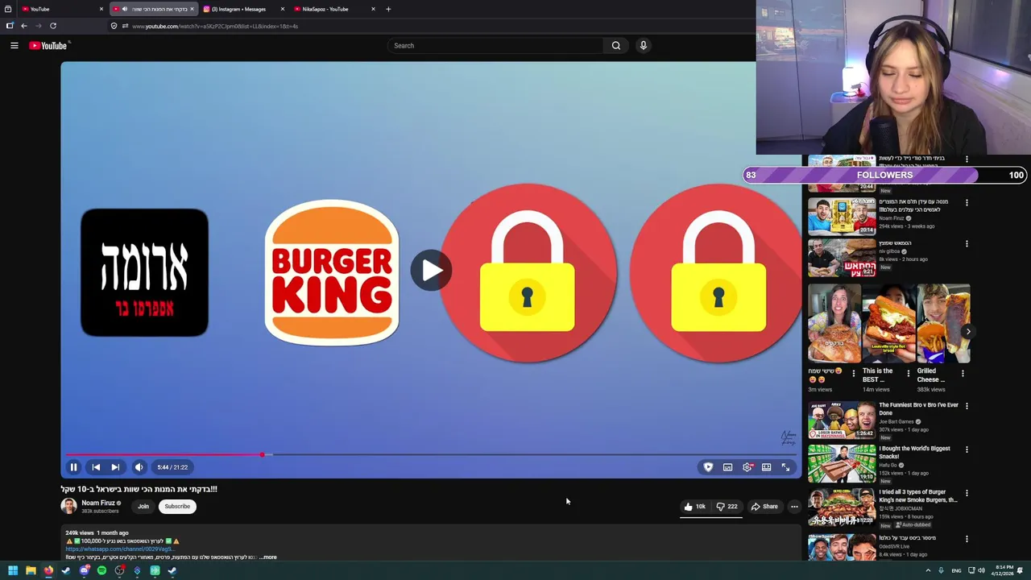Click the Join button
1031x580 pixels.
coord(143,507)
